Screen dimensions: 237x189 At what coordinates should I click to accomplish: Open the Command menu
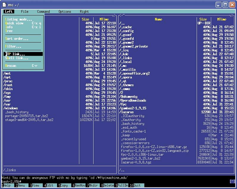43,12
